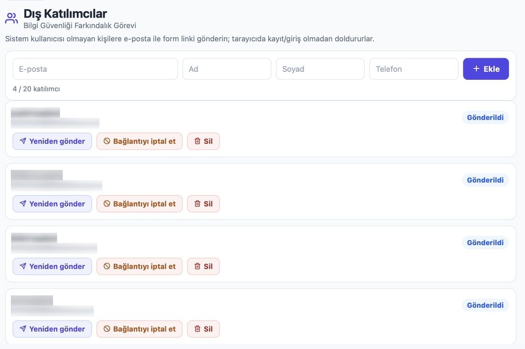
Task: Click the ban icon on the second participant's card
Action: click(107, 204)
